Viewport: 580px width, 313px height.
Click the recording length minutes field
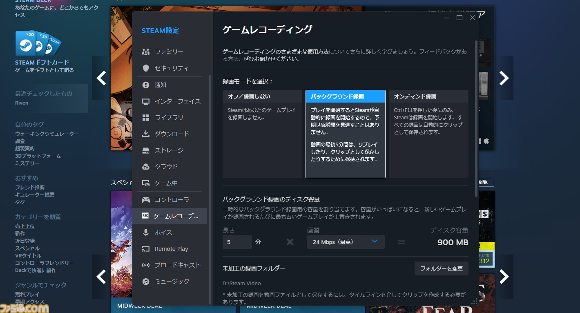(x=237, y=242)
